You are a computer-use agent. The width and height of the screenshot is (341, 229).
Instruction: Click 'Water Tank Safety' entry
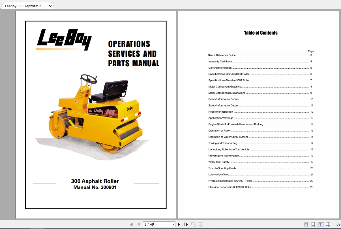[x=260, y=162]
